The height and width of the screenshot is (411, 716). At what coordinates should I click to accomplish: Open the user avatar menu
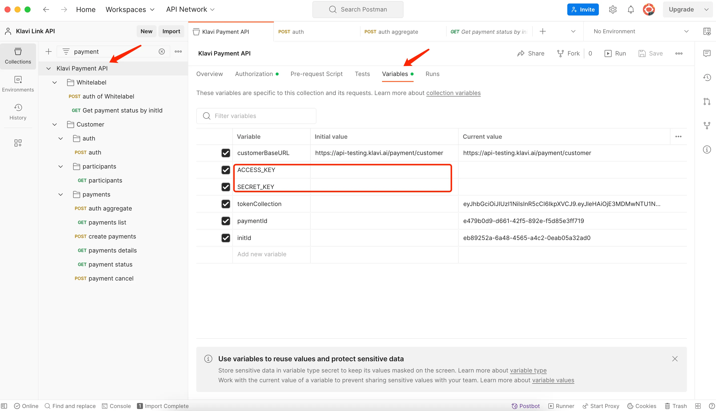point(649,9)
